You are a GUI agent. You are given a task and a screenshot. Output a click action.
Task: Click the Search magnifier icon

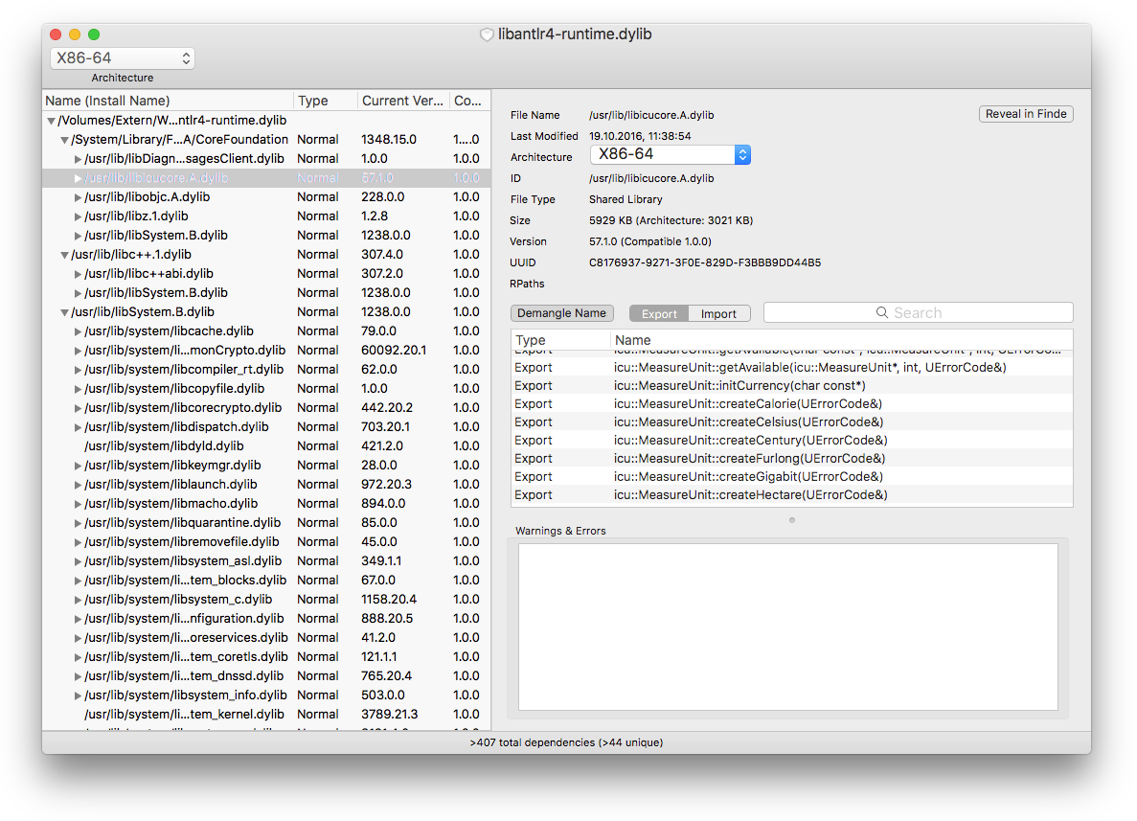[882, 312]
